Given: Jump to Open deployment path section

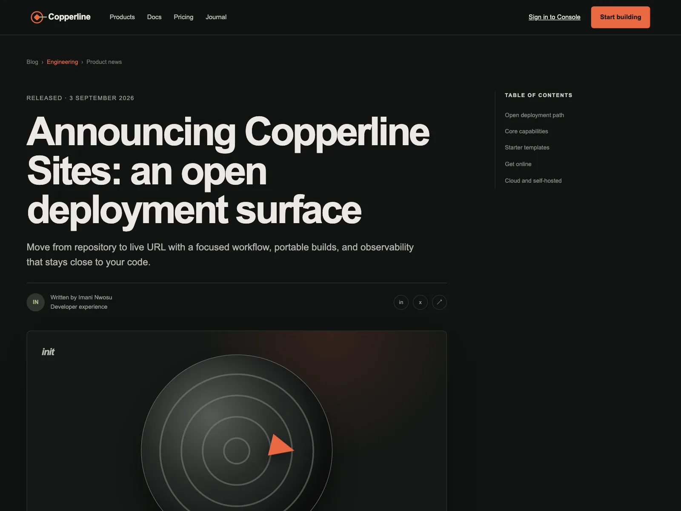Looking at the screenshot, I should coord(535,115).
